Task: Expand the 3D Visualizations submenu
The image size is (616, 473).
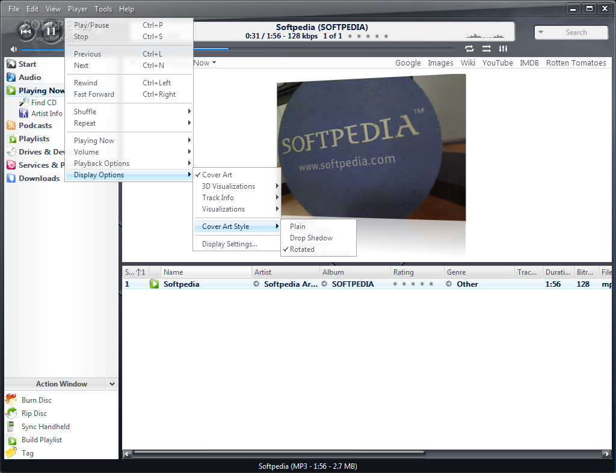Action: pyautogui.click(x=237, y=186)
